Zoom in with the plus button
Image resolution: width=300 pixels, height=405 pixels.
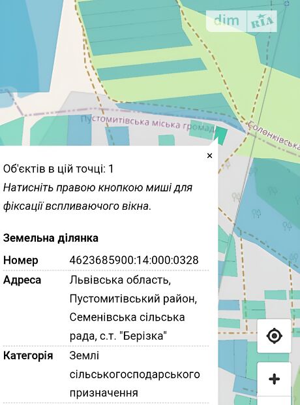(x=274, y=379)
